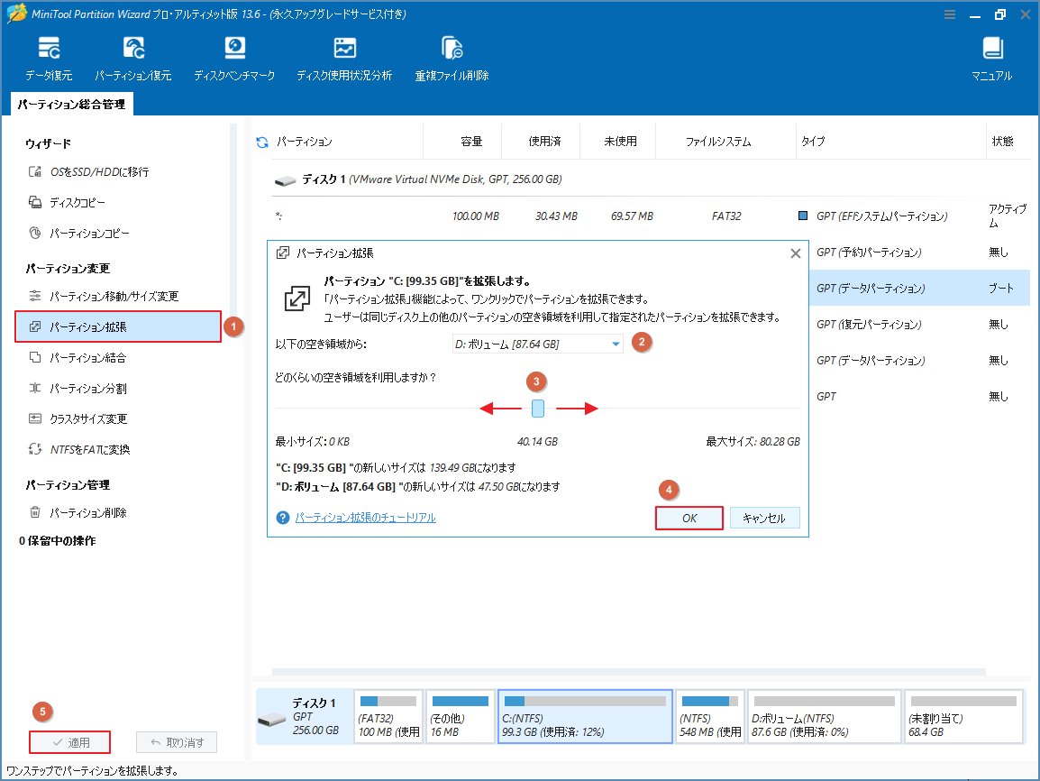Click the help question-mark icon in dialog
This screenshot has height=781, width=1040.
click(283, 518)
